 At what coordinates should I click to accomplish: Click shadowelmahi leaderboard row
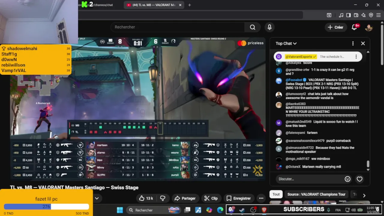tap(35, 49)
